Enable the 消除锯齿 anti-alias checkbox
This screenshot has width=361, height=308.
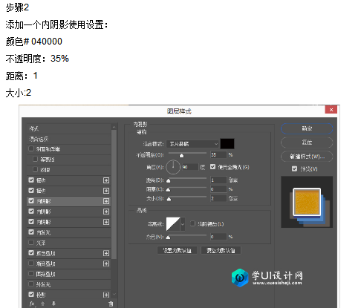(192, 223)
